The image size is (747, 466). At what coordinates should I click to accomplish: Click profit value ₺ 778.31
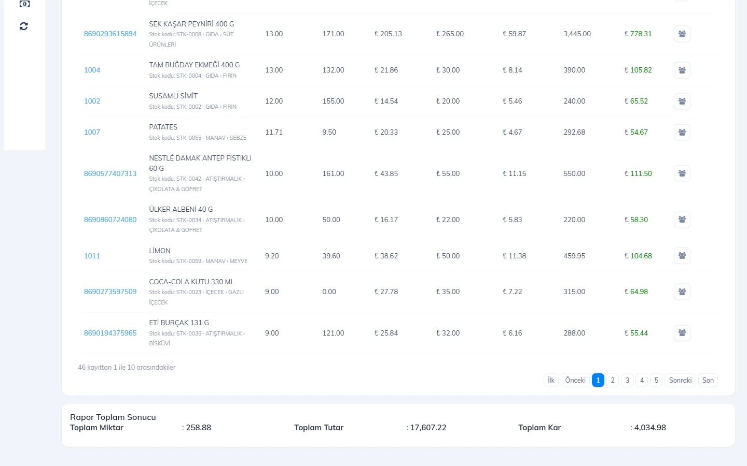point(638,34)
